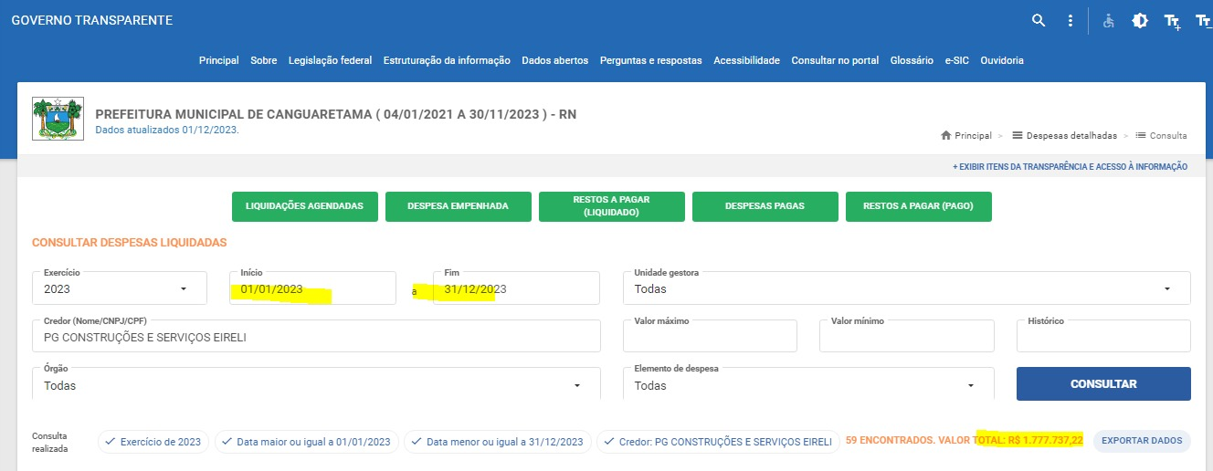
Task: Click Restos a Pagar (Liquidado) button
Action: (x=611, y=206)
